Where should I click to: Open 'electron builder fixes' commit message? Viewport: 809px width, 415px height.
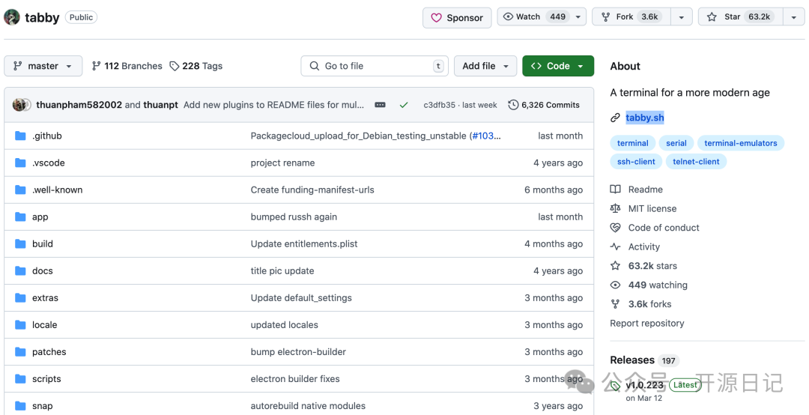coord(295,379)
